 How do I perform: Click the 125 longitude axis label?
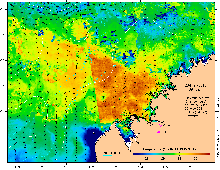(x=165, y=167)
